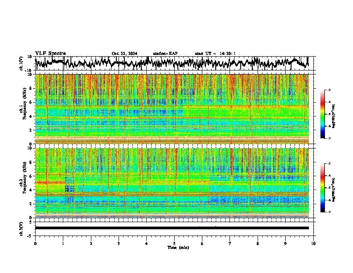Click the '4' kHz tick on ch.2 spectrogram
Image resolution: width=353 pixels, height=273 pixels.
pos(31,190)
